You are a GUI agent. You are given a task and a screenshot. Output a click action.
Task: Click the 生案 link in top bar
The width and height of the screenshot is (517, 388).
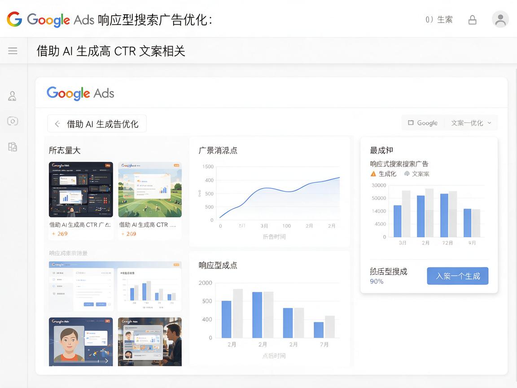[445, 20]
